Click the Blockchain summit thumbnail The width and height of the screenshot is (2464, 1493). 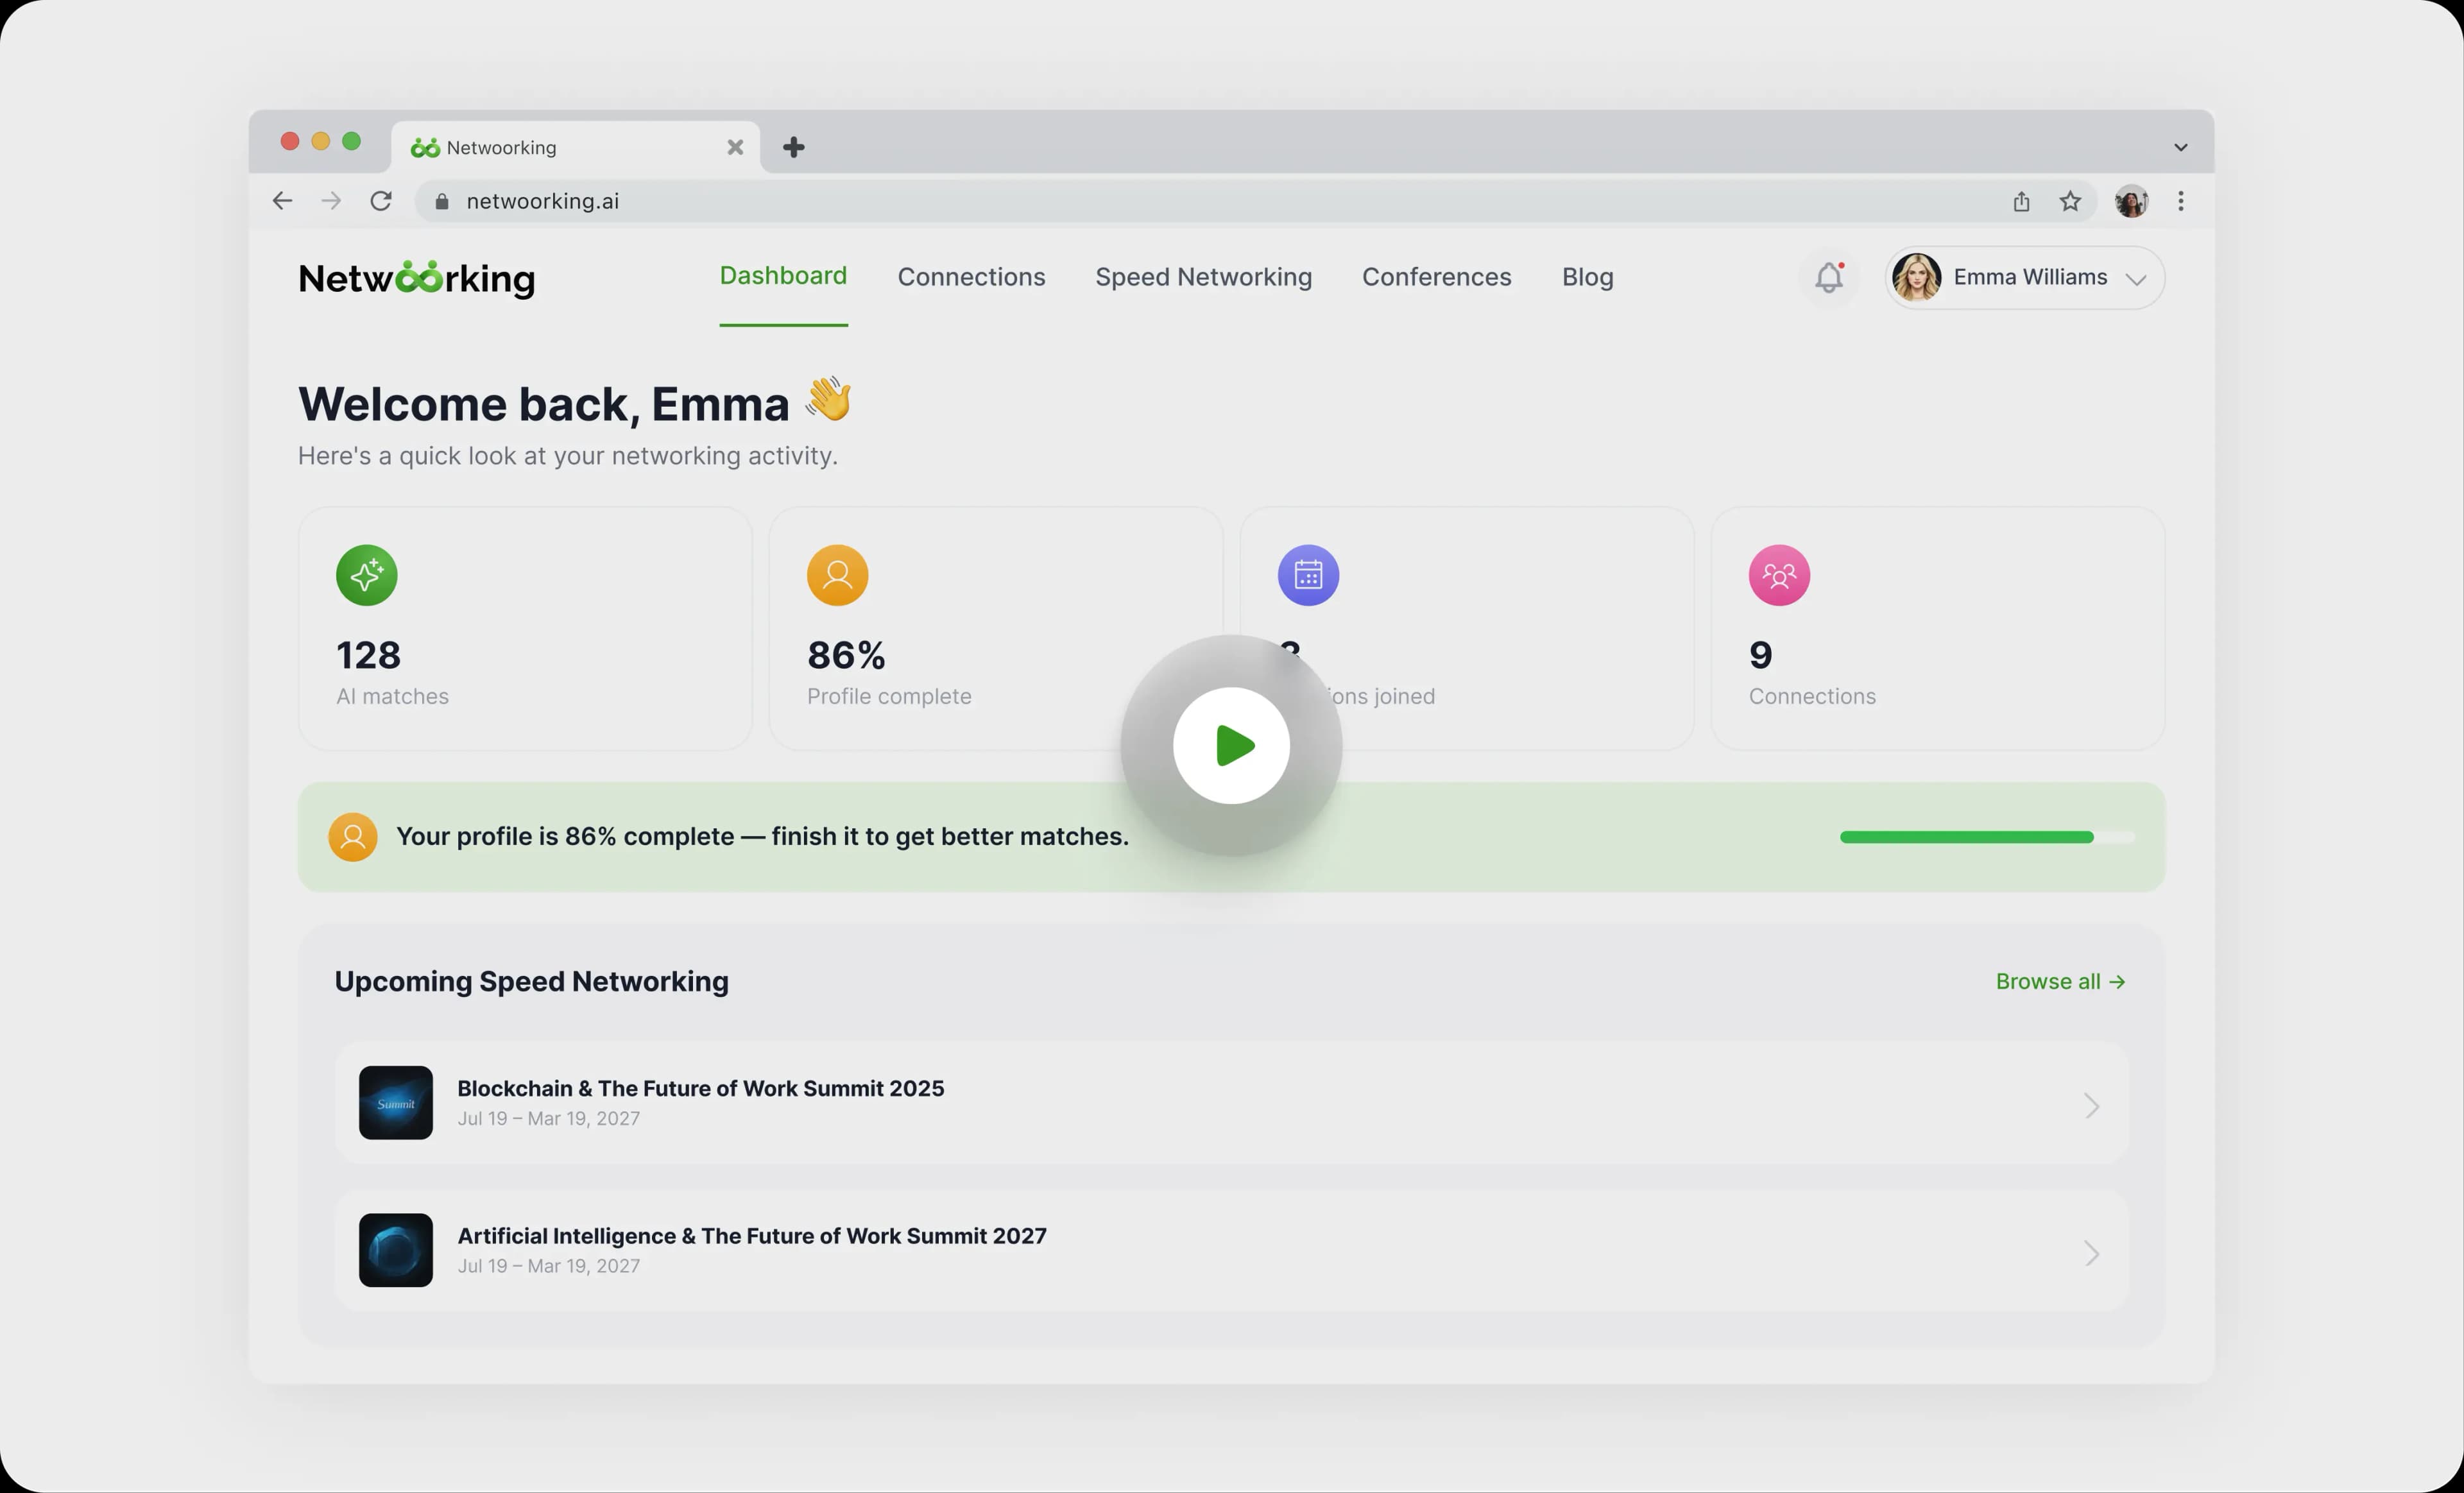click(396, 1102)
